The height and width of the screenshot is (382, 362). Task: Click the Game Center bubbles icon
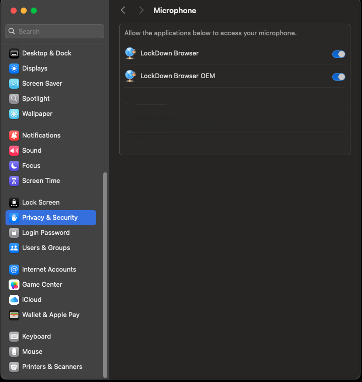pyautogui.click(x=14, y=285)
